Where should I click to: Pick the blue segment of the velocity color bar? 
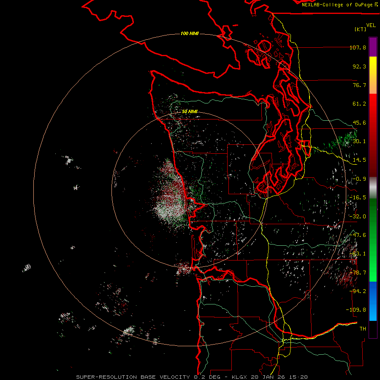pos(373,301)
